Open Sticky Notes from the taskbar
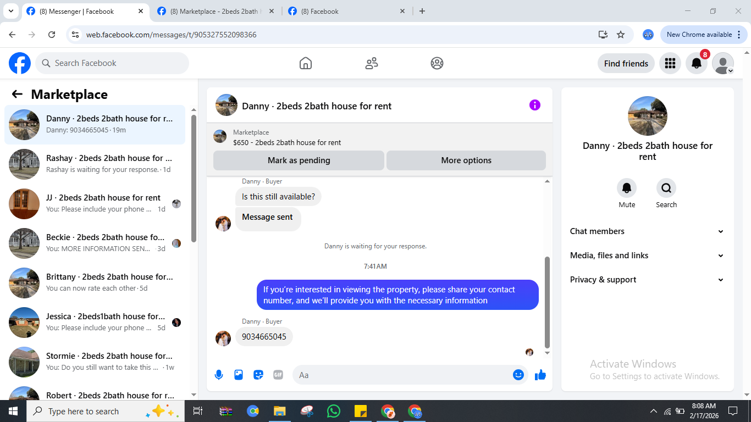The image size is (751, 422). (361, 411)
